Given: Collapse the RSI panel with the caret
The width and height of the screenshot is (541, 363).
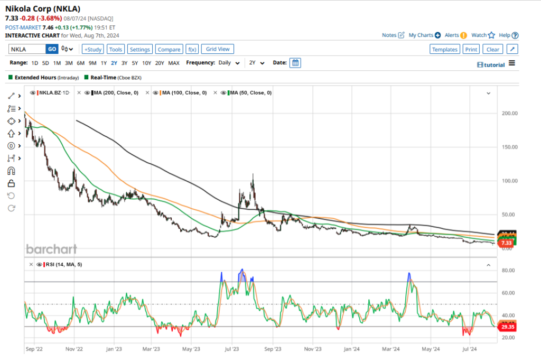Looking at the screenshot, I should (488, 264).
